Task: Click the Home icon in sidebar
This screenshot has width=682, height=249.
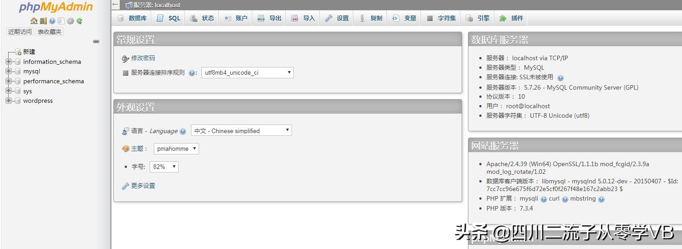Action: (34, 21)
